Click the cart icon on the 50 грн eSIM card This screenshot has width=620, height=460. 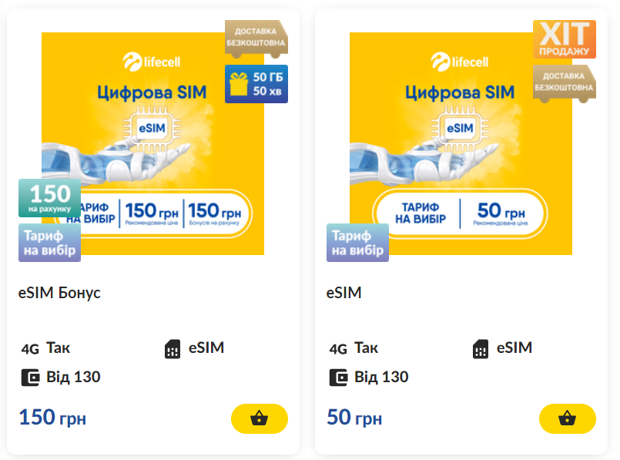pos(567,418)
